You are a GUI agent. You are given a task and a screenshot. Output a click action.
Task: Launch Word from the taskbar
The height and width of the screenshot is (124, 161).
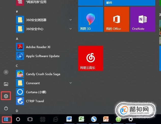[69, 119]
